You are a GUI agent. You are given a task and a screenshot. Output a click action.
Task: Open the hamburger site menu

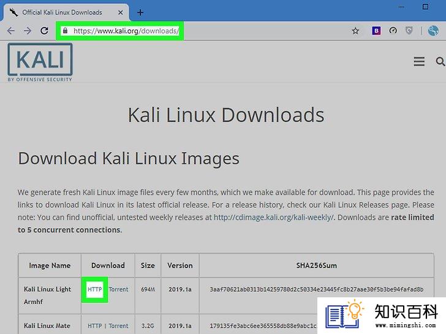(419, 61)
